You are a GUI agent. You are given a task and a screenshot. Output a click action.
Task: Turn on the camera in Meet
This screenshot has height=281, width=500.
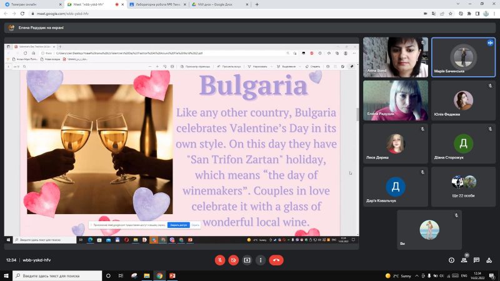pos(233,260)
